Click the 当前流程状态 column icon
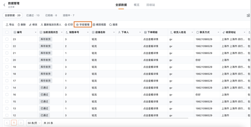Viewport: 251px width, 127px height. tap(41, 32)
